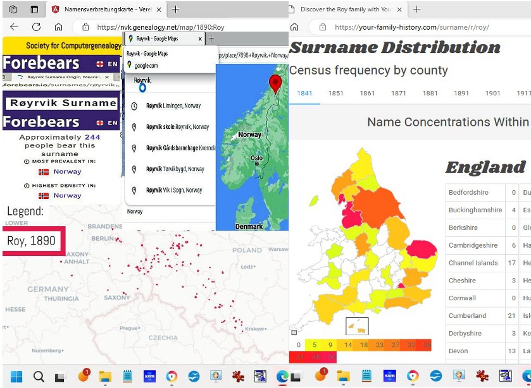Viewport: 531px width, 388px height.
Task: Click the white 0 swatch in the map legend
Action: pyautogui.click(x=297, y=345)
